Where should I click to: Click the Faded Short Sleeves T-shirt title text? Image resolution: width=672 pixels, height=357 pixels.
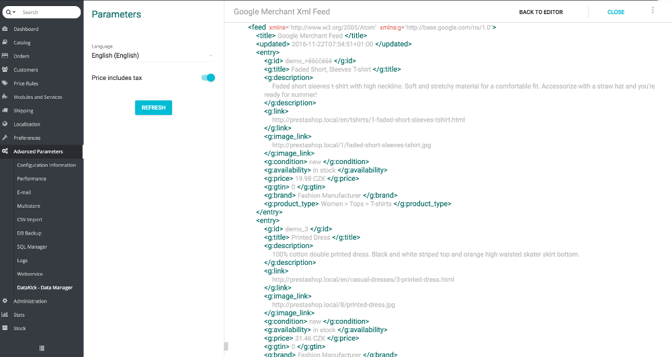331,69
